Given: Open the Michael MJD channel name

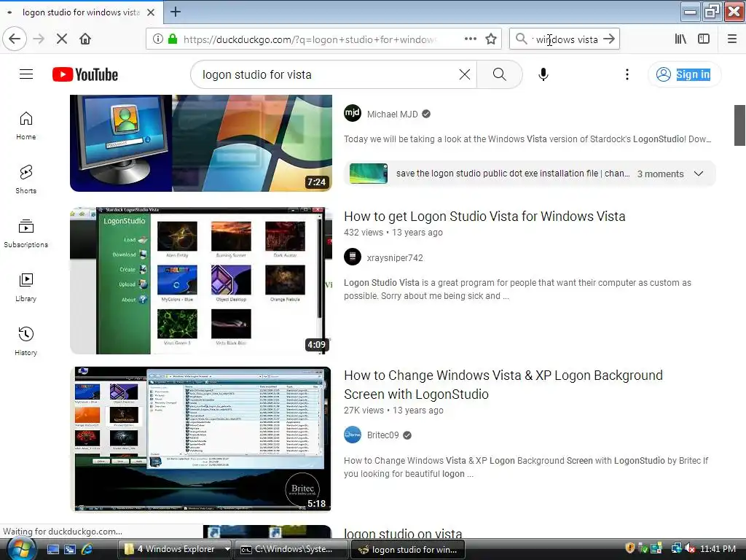Looking at the screenshot, I should click(392, 114).
